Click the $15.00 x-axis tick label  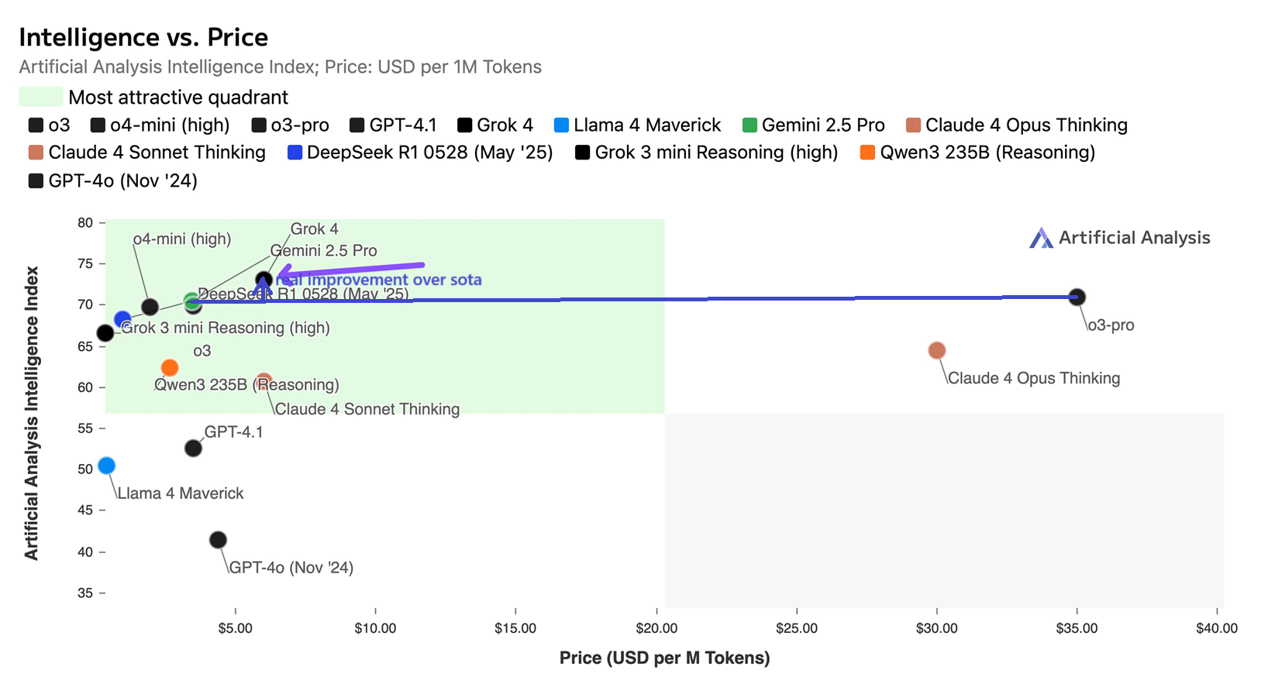click(x=515, y=628)
